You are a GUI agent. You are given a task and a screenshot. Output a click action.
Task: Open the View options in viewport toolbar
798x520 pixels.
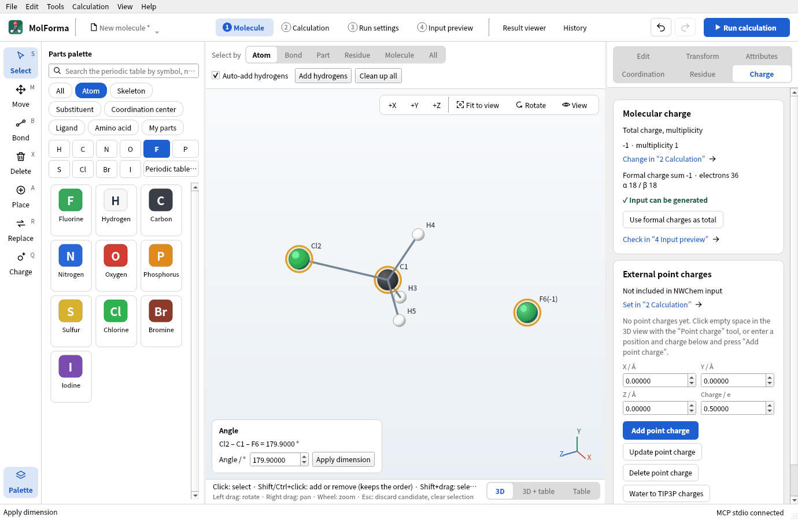click(575, 105)
